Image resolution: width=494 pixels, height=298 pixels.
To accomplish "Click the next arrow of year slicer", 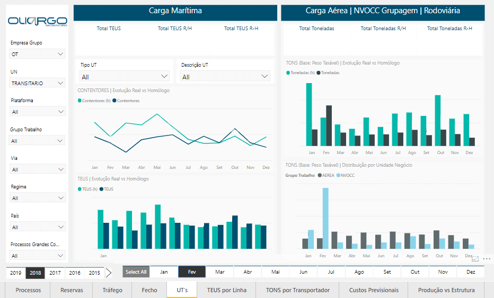I will coord(108,273).
